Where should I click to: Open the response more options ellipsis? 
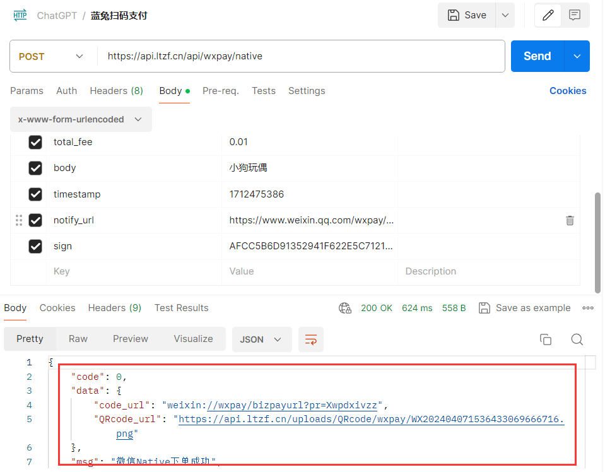click(x=587, y=308)
